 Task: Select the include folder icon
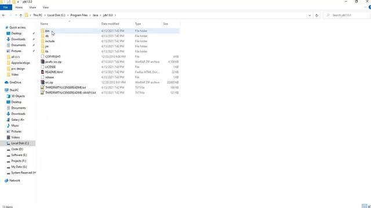point(42,41)
